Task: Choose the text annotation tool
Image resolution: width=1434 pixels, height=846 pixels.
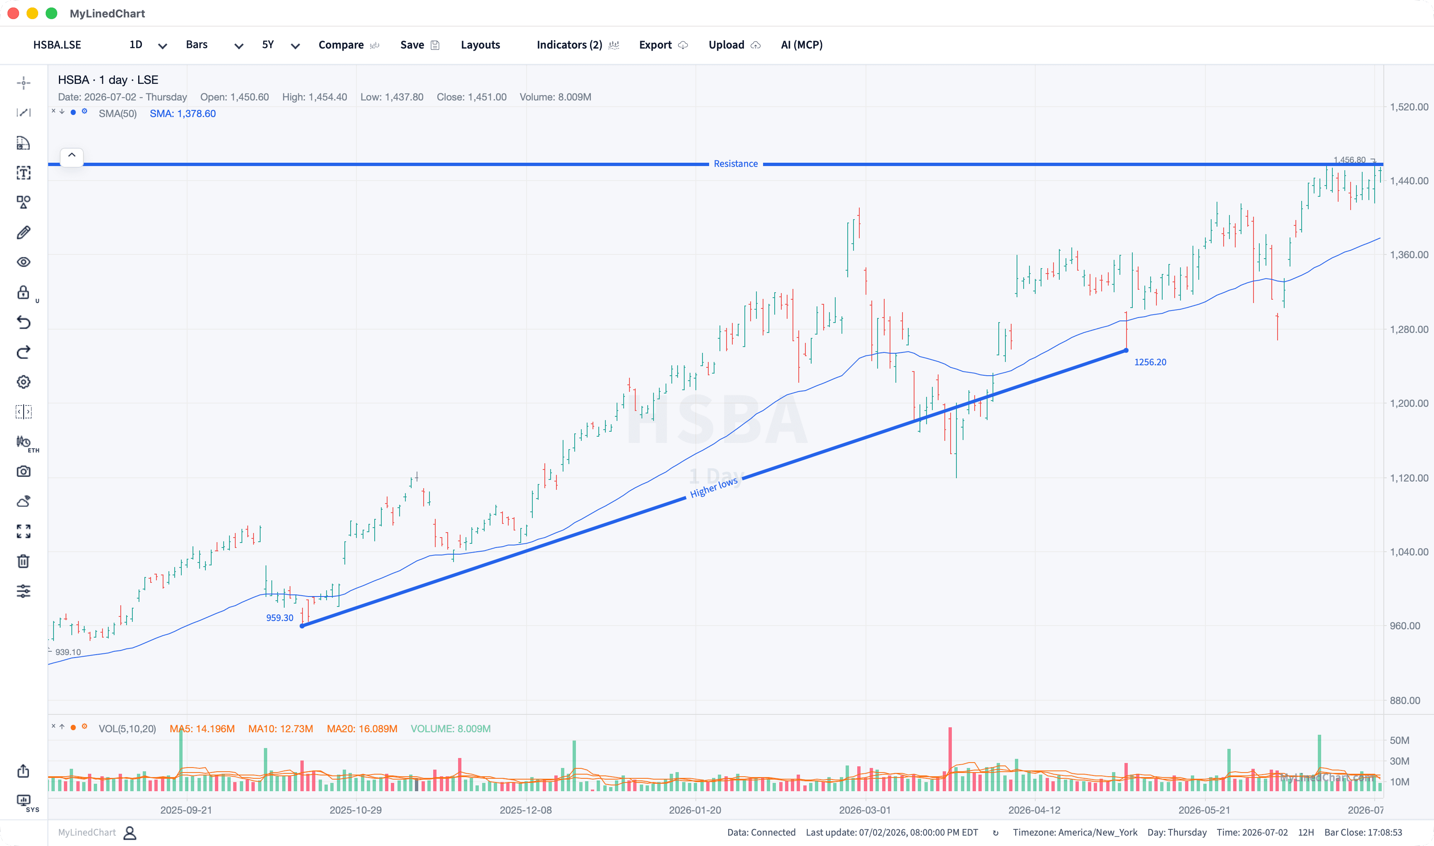Action: click(x=23, y=173)
